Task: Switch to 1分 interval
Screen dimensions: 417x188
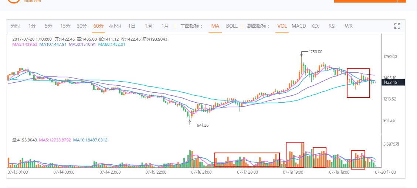Action: pos(32,26)
